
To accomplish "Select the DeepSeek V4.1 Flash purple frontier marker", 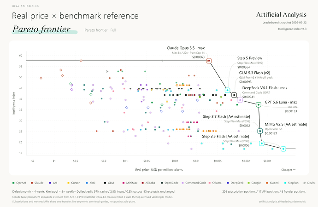I will pos(240,100).
